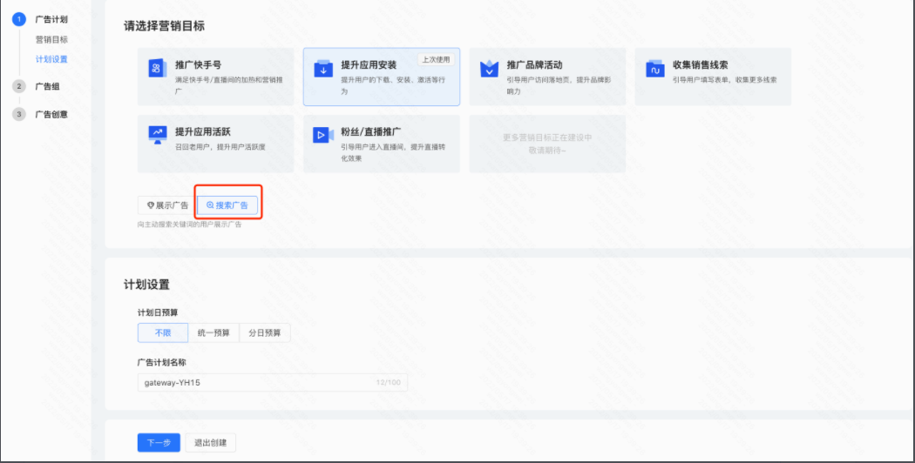Click the 下一步 button

159,443
